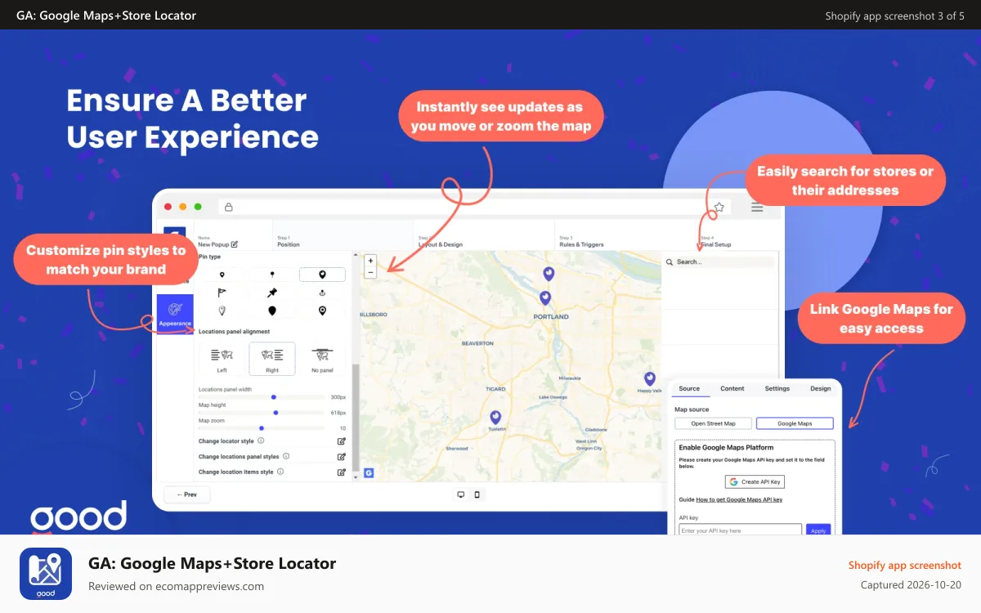Image resolution: width=981 pixels, height=613 pixels.
Task: Select the pin-on-base pin type
Action: [322, 293]
